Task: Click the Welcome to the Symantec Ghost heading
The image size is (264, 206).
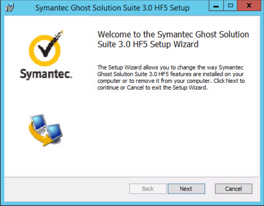Action: click(173, 39)
